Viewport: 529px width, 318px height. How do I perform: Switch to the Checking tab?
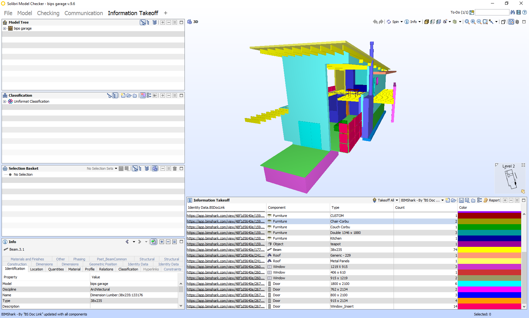48,13
